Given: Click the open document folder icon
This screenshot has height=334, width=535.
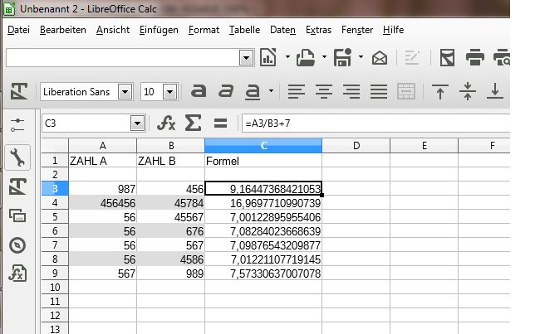Looking at the screenshot, I should tap(306, 57).
